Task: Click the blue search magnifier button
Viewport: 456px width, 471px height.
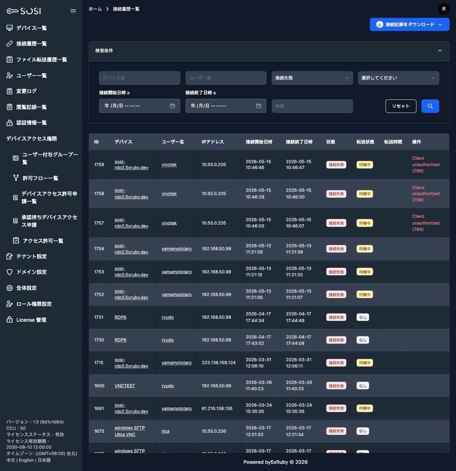Action: pos(430,106)
